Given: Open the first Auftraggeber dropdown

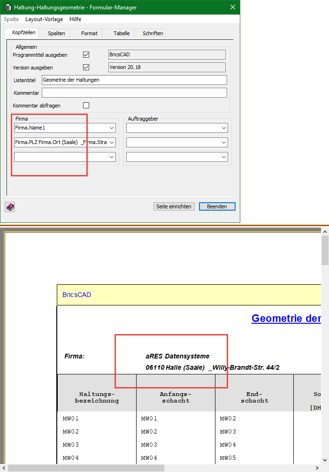Looking at the screenshot, I should [x=224, y=128].
